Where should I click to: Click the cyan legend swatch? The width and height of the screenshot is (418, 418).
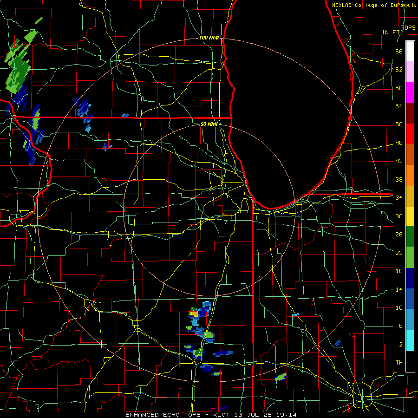coord(410,340)
